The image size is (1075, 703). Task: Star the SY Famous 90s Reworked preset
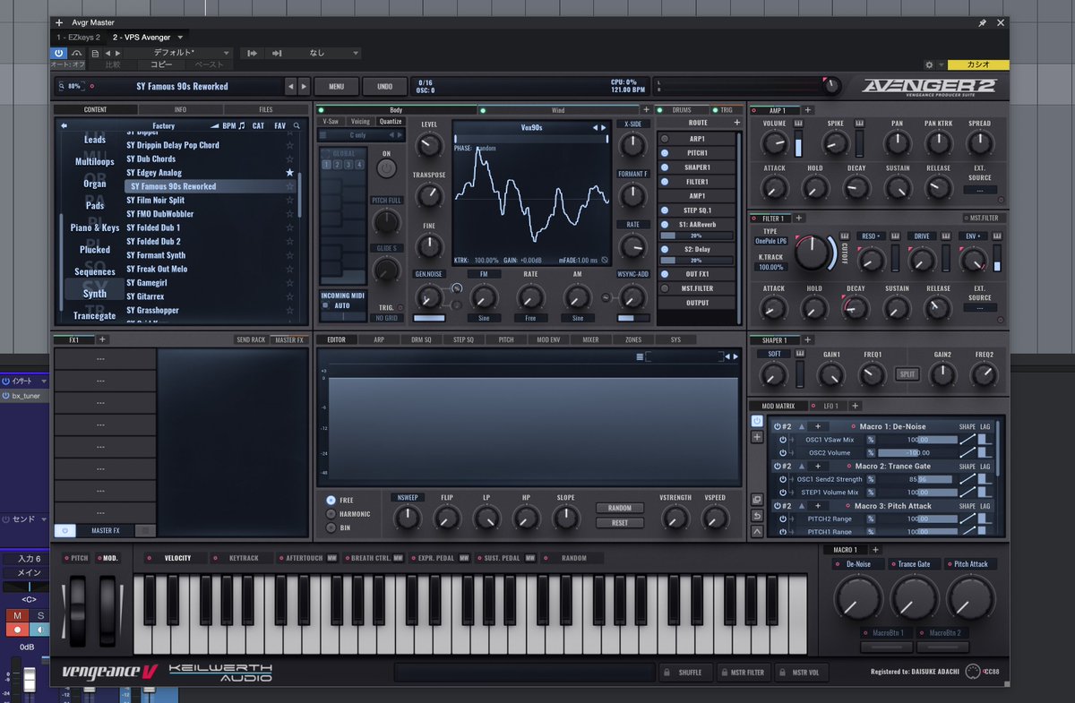[289, 186]
